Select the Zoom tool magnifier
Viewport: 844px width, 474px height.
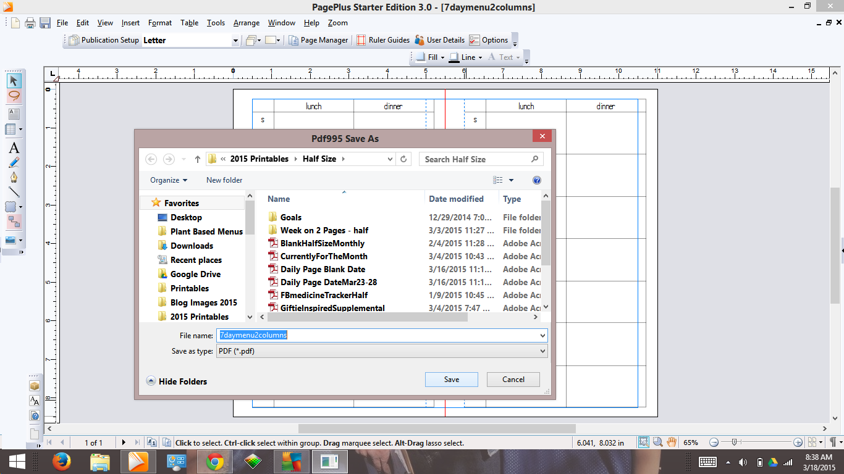pos(657,443)
